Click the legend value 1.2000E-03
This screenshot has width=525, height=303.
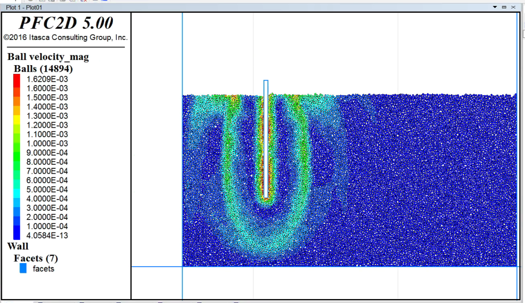(x=47, y=125)
